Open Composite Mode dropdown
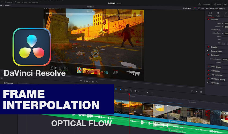The image size is (228, 134). [x=225, y=59]
